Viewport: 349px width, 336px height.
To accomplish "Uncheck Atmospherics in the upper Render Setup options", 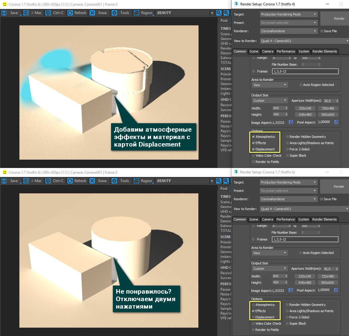I will coord(253,137).
